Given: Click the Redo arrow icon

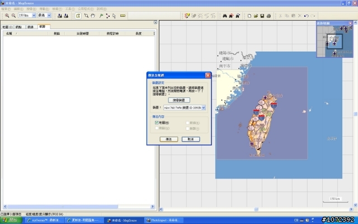Looking at the screenshot, I should pos(313,16).
